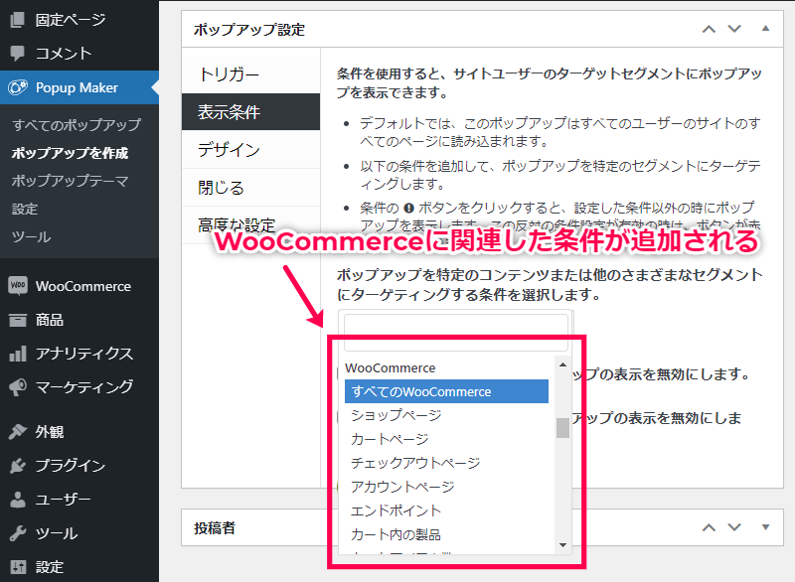This screenshot has width=795, height=582.
Task: Click the WooCommerce group heading in list
Action: click(391, 368)
